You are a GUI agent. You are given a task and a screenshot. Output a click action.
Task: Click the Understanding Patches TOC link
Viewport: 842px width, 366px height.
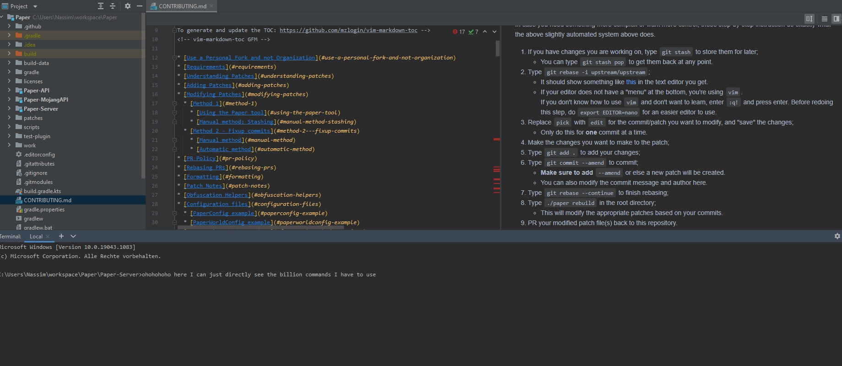(x=220, y=76)
